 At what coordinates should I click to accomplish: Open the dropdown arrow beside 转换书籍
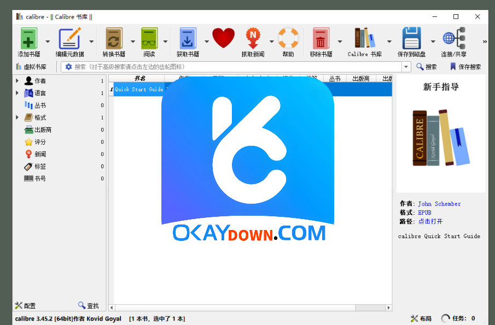pos(133,42)
